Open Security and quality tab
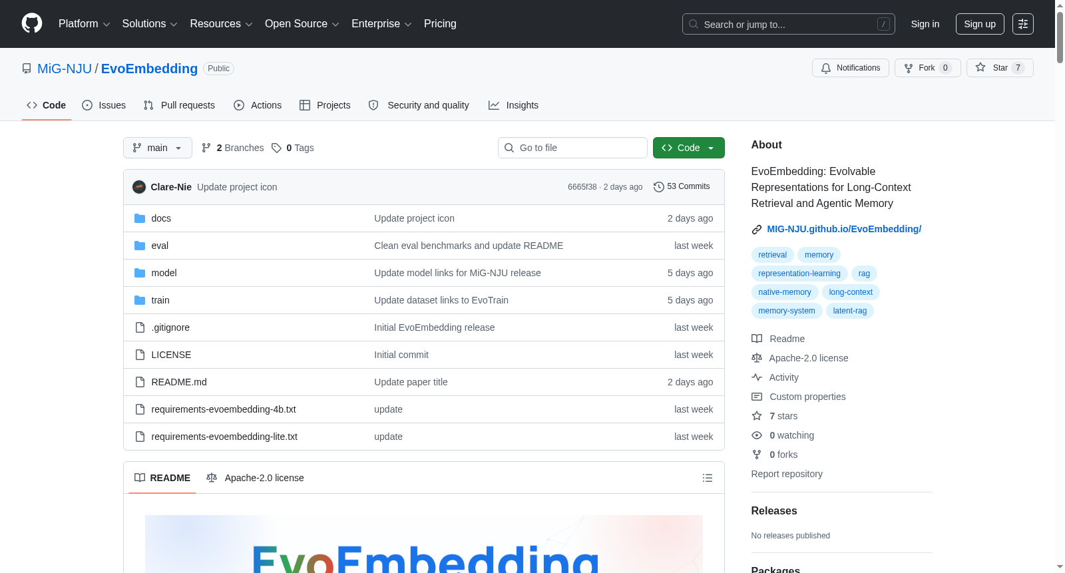Viewport: 1065px width, 573px height. click(x=419, y=105)
